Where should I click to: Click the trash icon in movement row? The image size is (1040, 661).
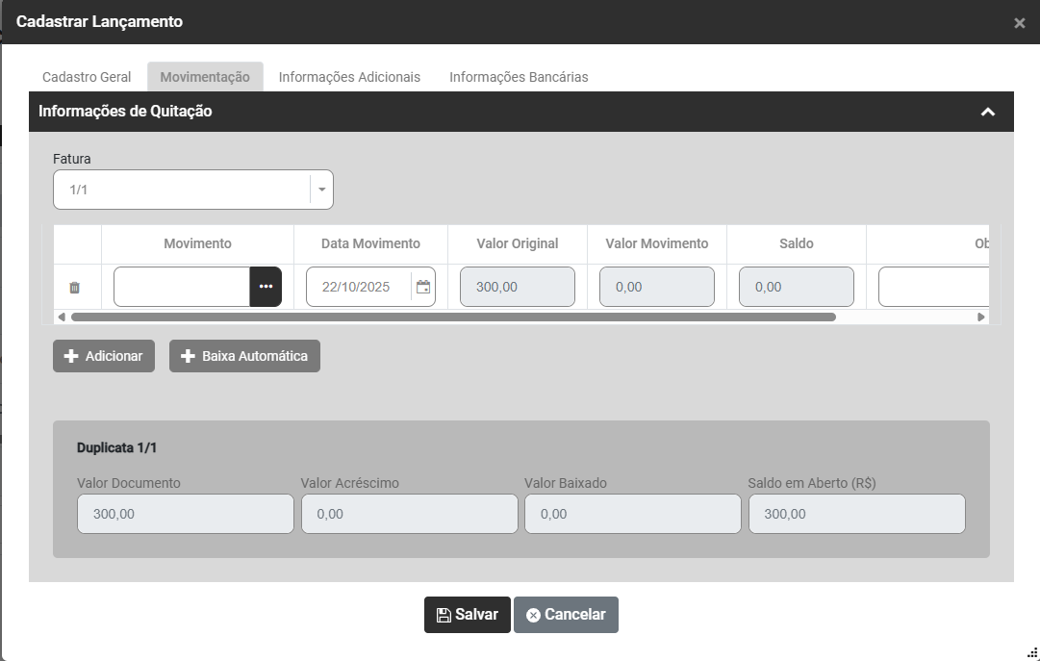(75, 288)
